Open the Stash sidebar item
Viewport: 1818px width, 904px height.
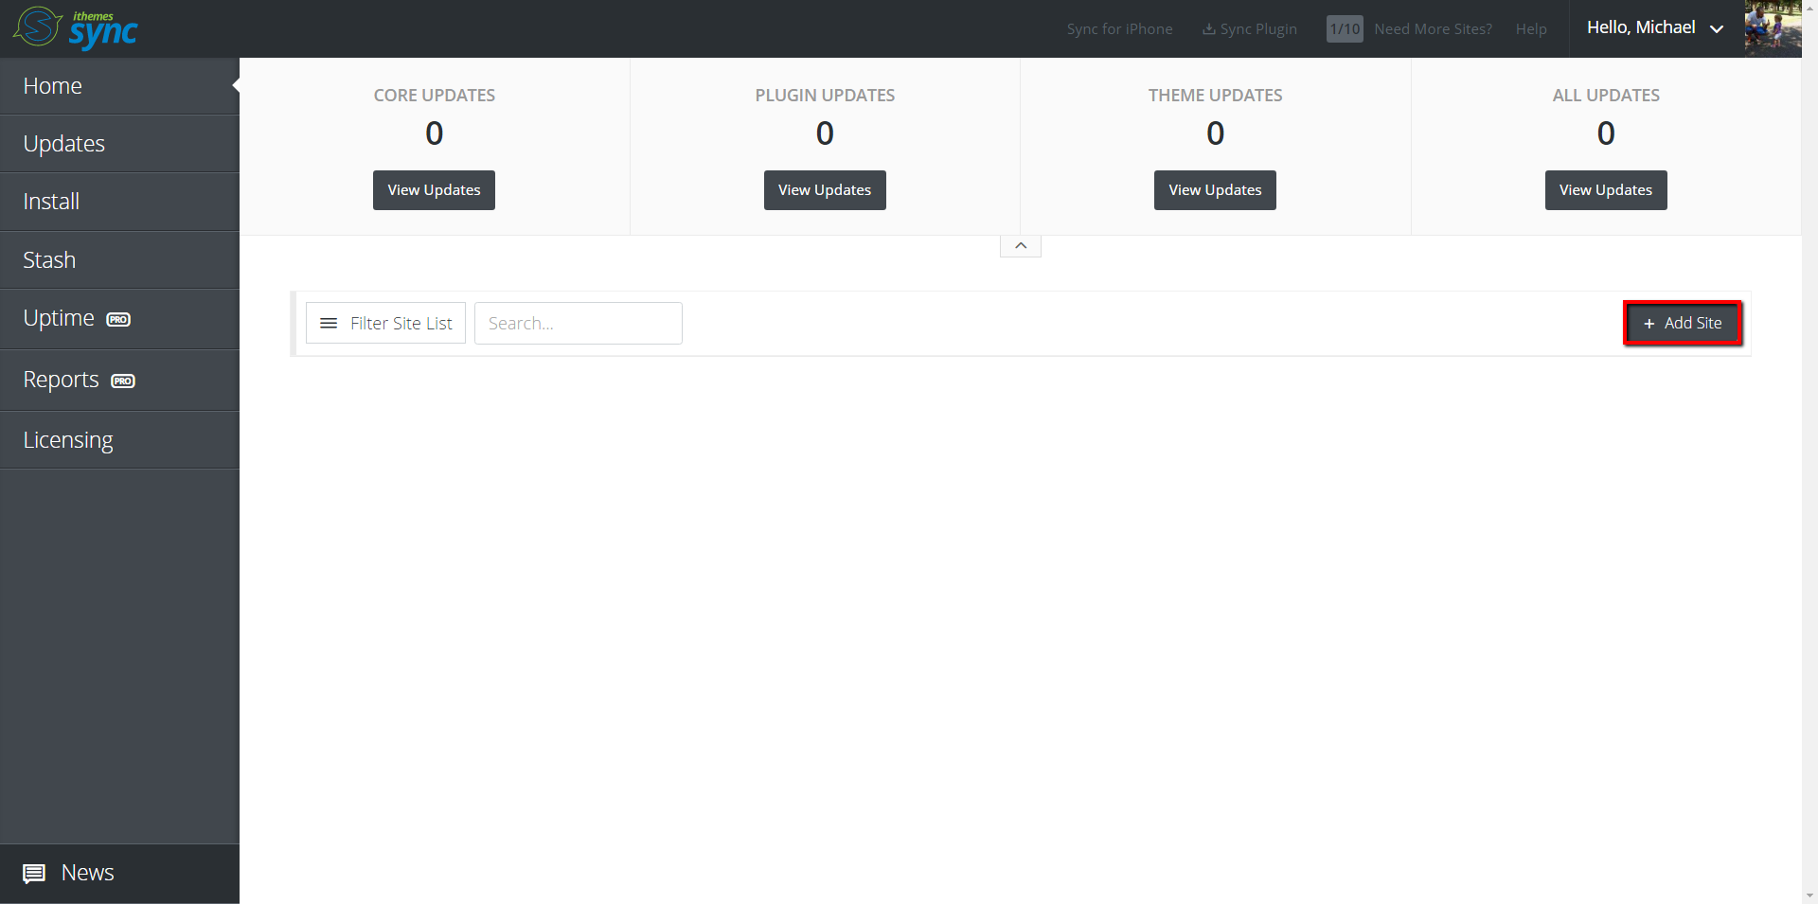tap(119, 260)
